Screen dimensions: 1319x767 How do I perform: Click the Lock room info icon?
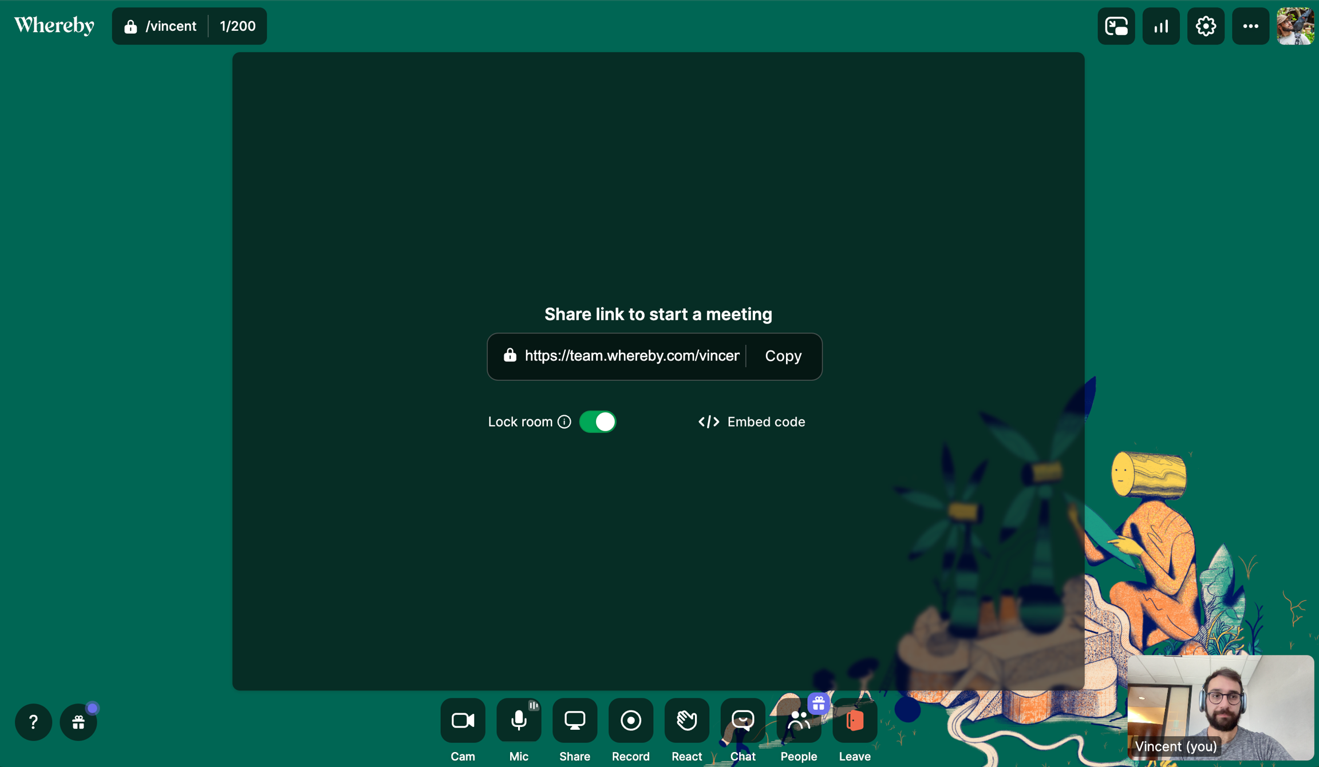(x=564, y=422)
